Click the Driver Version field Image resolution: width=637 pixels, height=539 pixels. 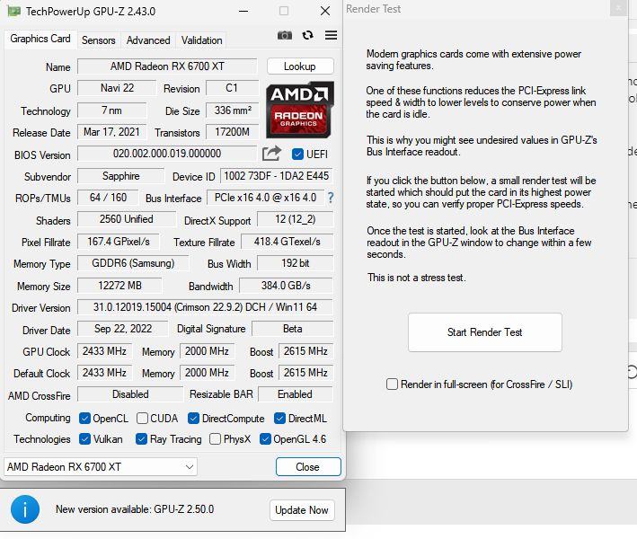205,307
